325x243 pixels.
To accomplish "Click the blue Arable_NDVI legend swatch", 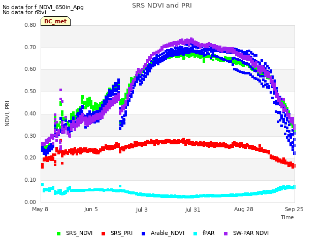I will (143, 233).
